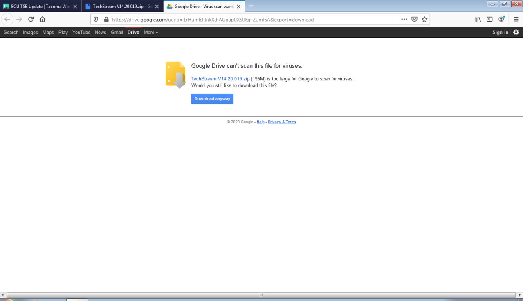Open a new tab with plus button
The image size is (523, 301).
click(x=251, y=6)
